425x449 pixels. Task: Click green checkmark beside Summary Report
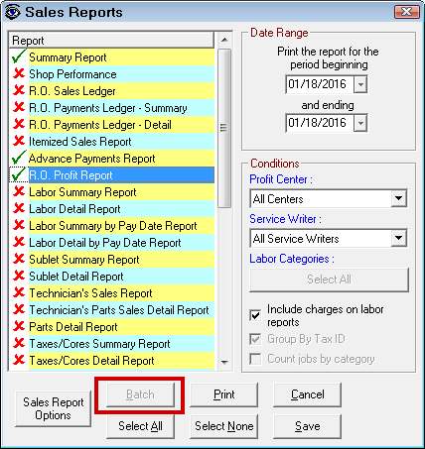point(19,56)
